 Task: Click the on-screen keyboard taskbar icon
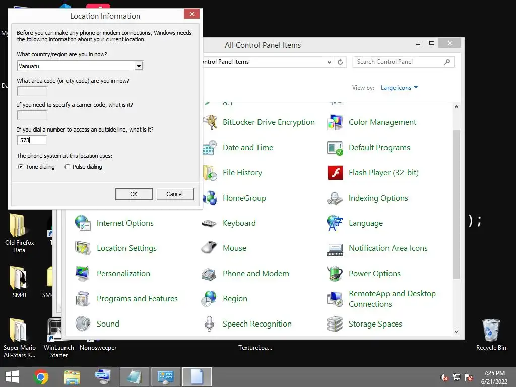(103, 377)
